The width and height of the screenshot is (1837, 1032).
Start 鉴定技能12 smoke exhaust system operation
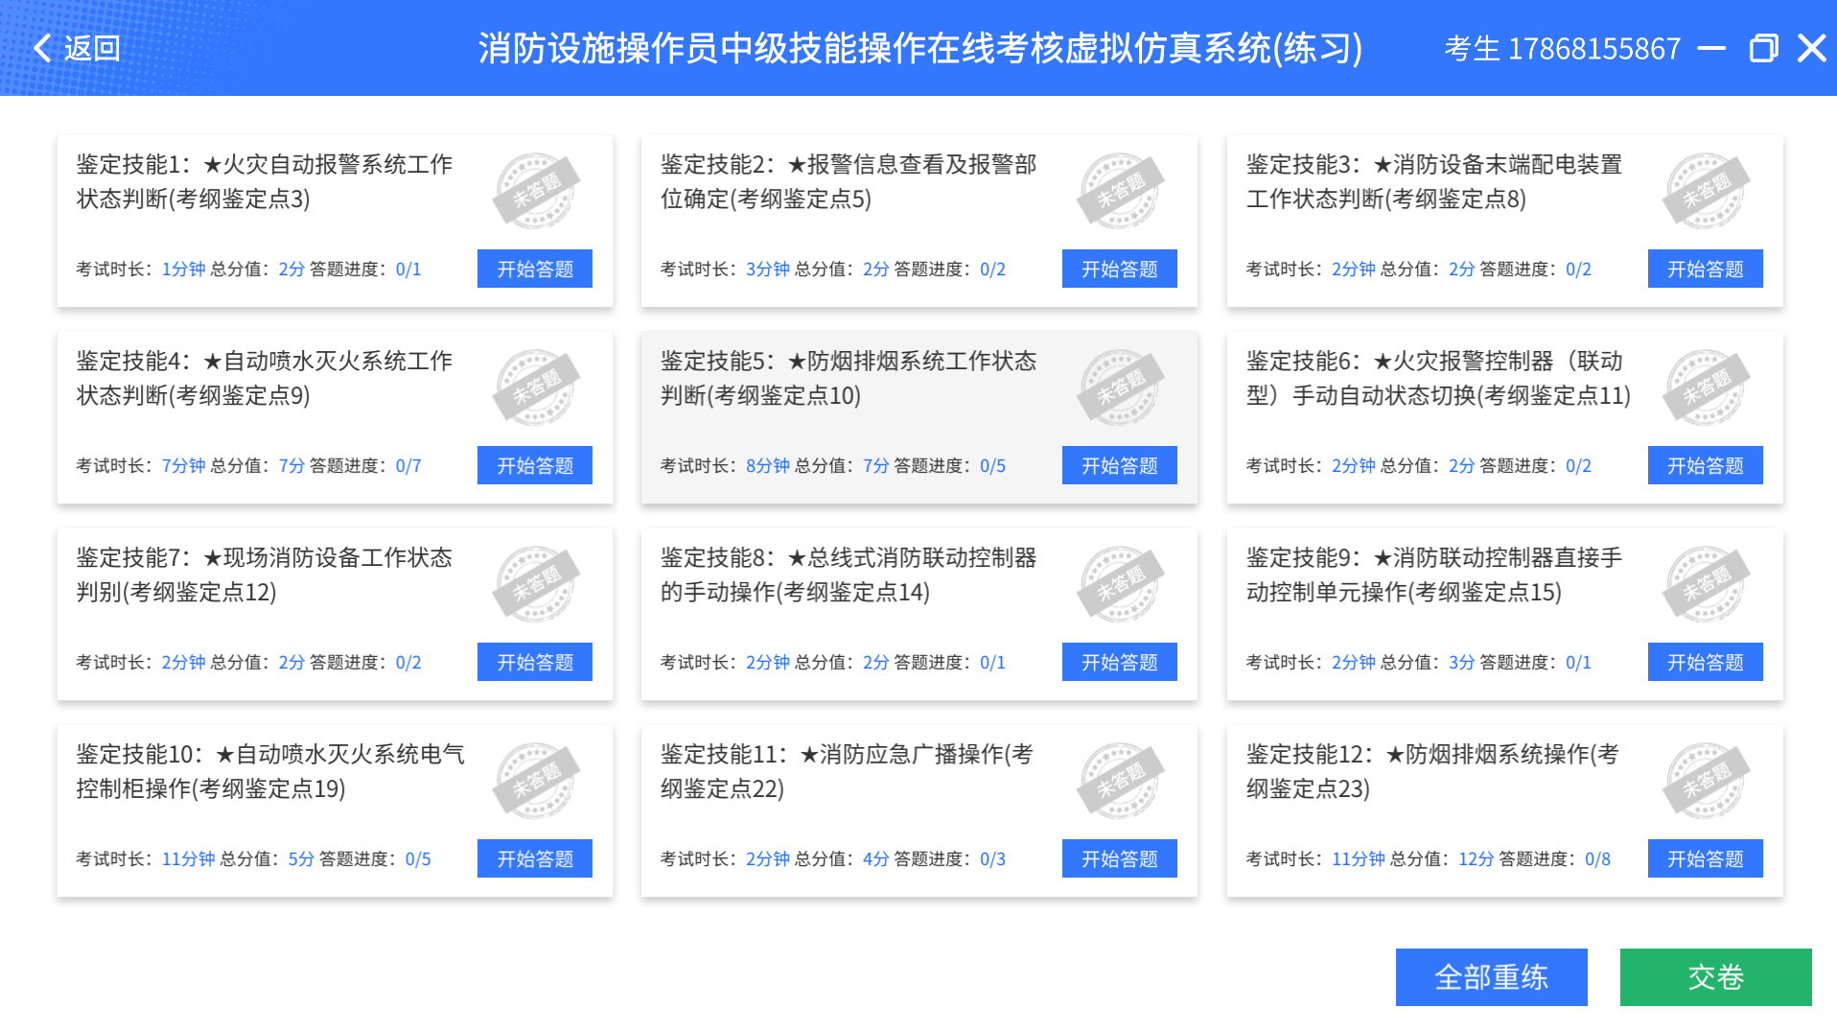1705,859
